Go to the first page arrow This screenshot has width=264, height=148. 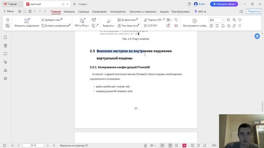[12, 146]
